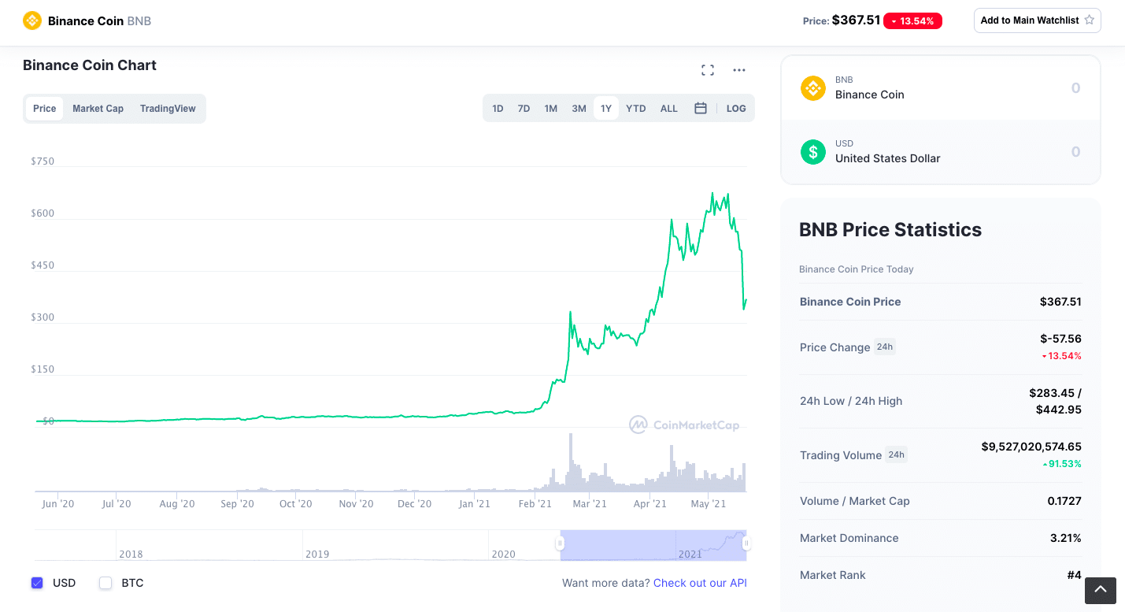Click the 2019 label in the navigator
Image resolution: width=1125 pixels, height=612 pixels.
317,554
